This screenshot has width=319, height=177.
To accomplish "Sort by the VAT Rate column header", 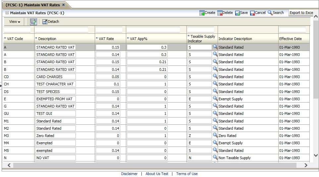I will [x=106, y=39].
